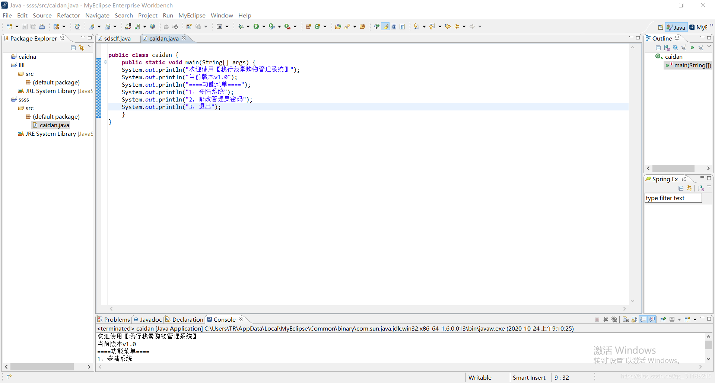Click Remove Launch icon in Console
715x383 pixels.
(x=606, y=319)
